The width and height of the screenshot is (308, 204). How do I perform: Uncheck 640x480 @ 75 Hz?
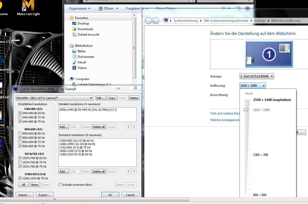click(20, 122)
